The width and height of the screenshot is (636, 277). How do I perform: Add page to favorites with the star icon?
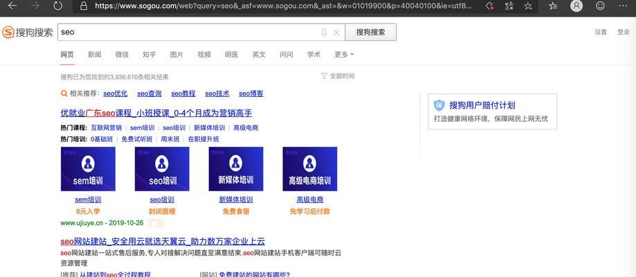(x=528, y=6)
